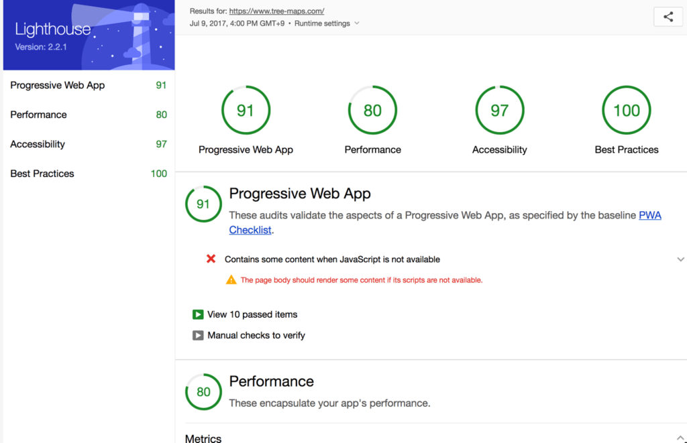Click the sidebar score 97
The image size is (687, 443).
(x=161, y=144)
